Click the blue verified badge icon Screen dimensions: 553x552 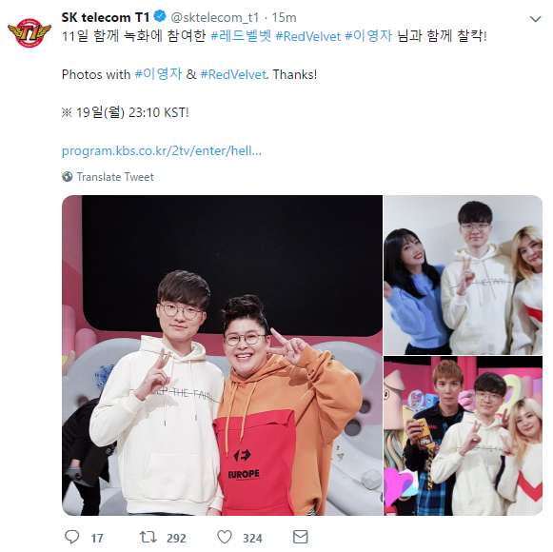160,16
